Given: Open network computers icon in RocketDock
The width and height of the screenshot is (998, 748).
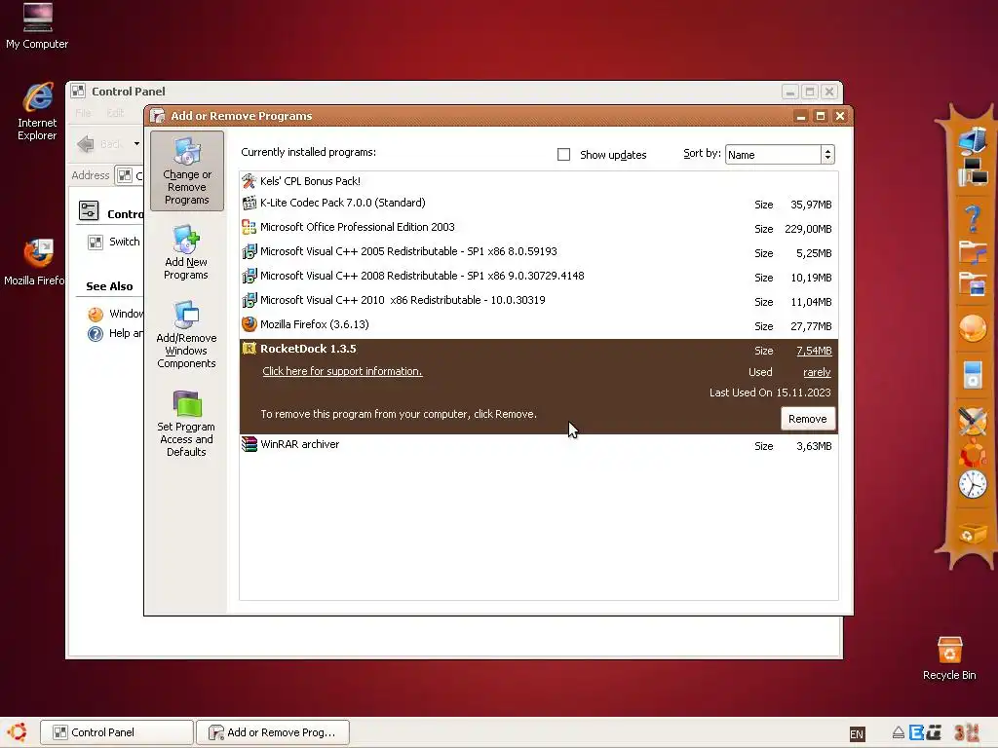Looking at the screenshot, I should coord(973,172).
